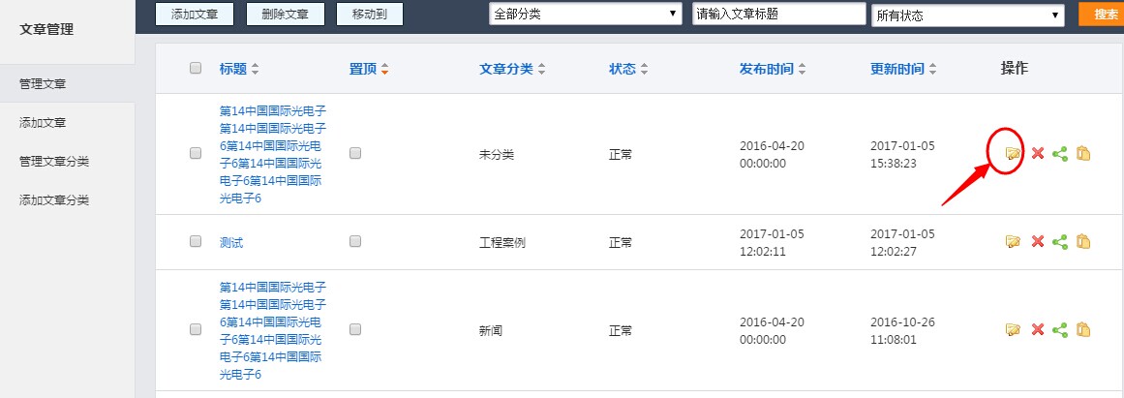Focus the 请输入文章标题 search field
This screenshot has height=398, width=1124.
(x=778, y=14)
